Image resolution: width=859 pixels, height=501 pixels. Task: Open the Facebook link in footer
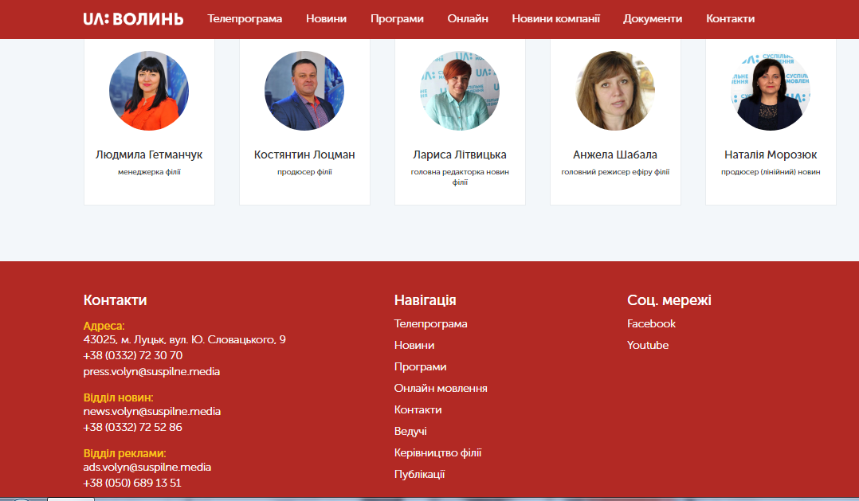(x=651, y=323)
